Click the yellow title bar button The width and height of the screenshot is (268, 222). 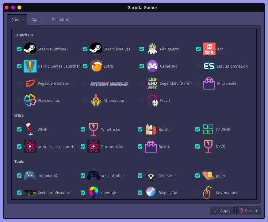point(20,8)
